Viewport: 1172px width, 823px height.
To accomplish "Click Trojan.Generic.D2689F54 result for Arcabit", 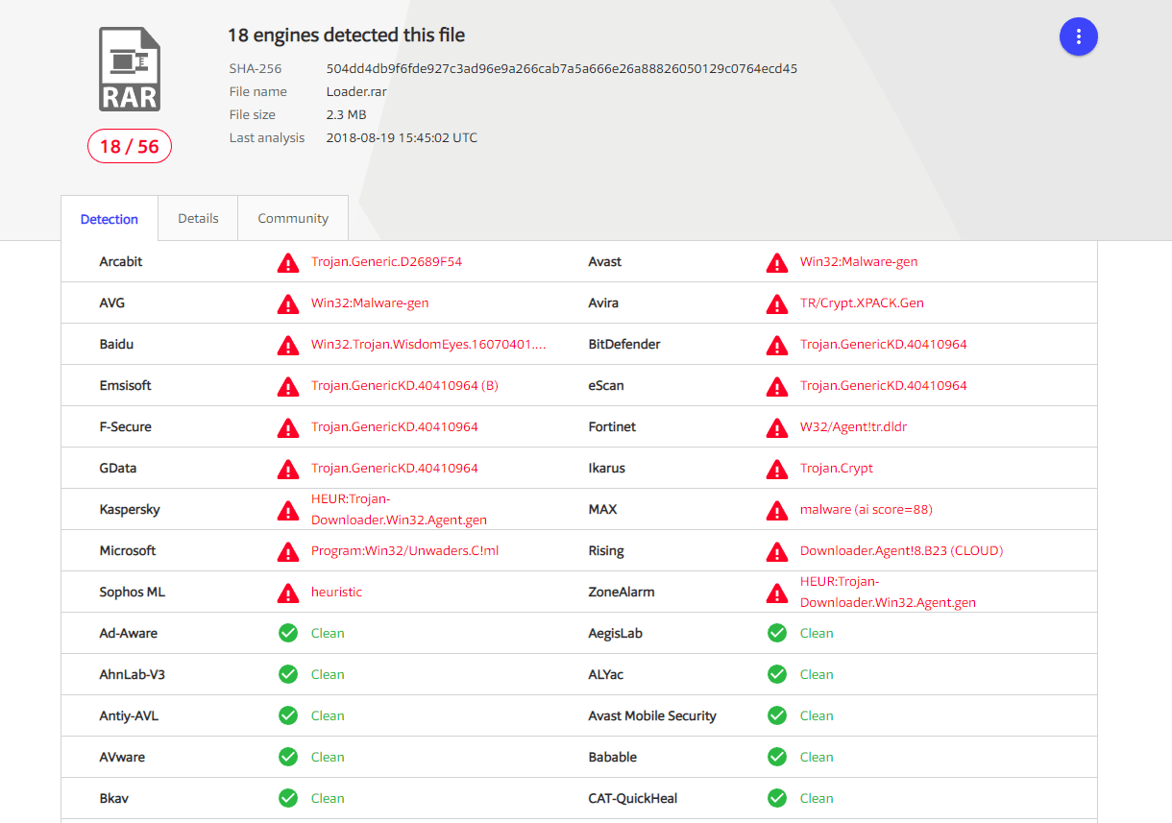I will 386,261.
